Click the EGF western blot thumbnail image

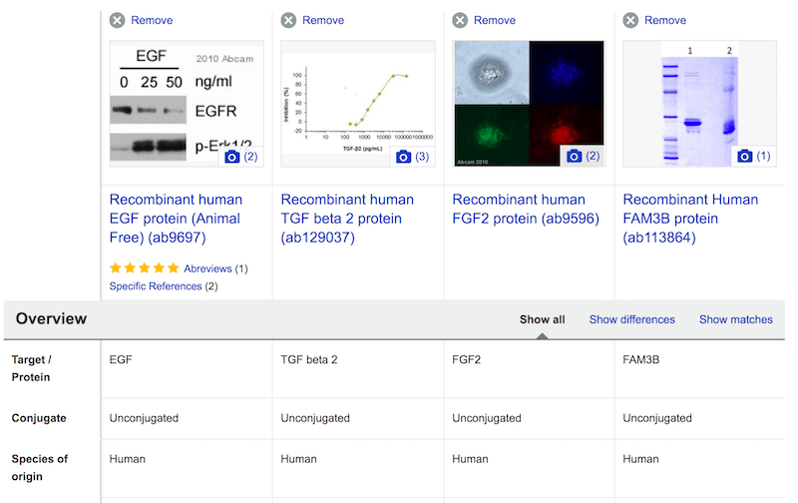(170, 100)
